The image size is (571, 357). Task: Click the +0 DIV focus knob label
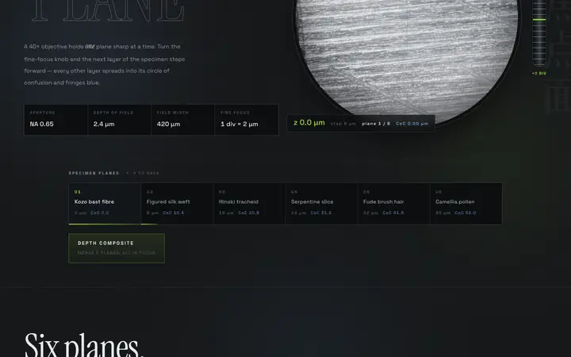point(539,73)
